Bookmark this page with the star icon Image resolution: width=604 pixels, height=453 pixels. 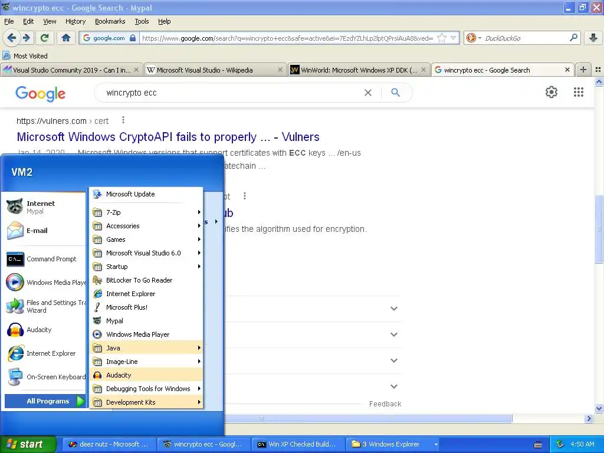[442, 38]
